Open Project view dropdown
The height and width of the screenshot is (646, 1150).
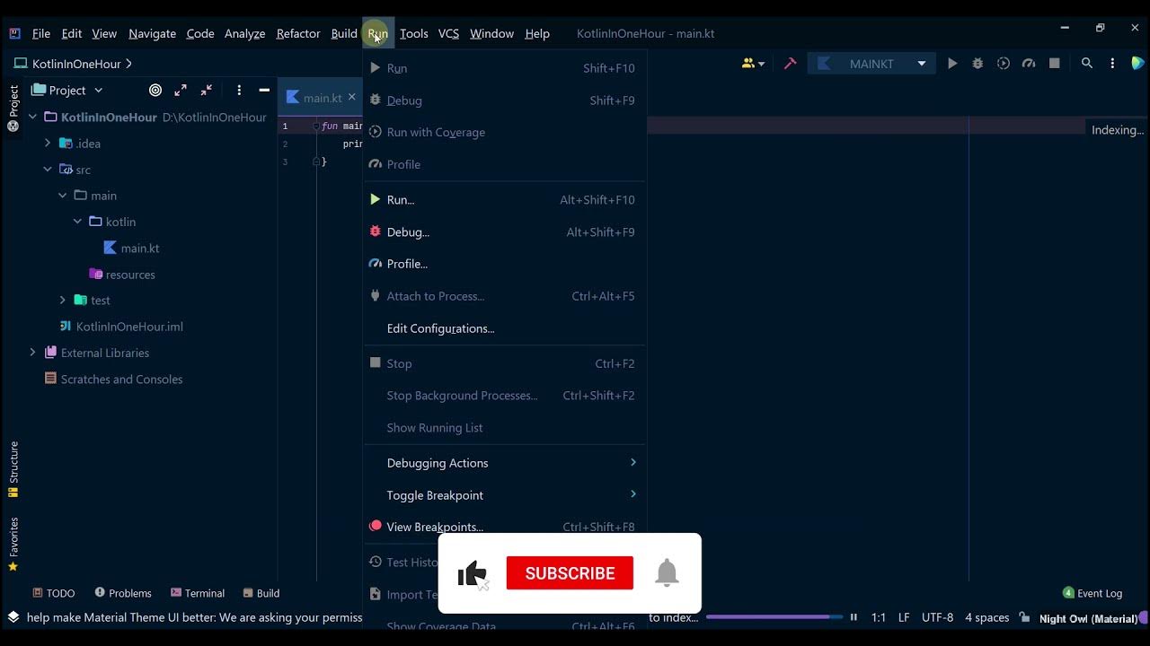[x=67, y=90]
